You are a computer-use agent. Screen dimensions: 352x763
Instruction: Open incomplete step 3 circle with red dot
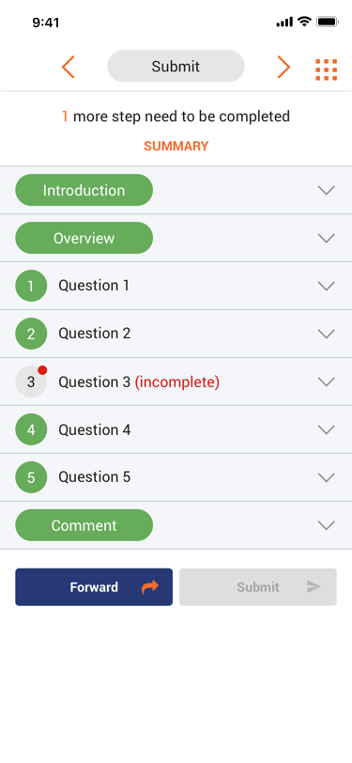[31, 381]
